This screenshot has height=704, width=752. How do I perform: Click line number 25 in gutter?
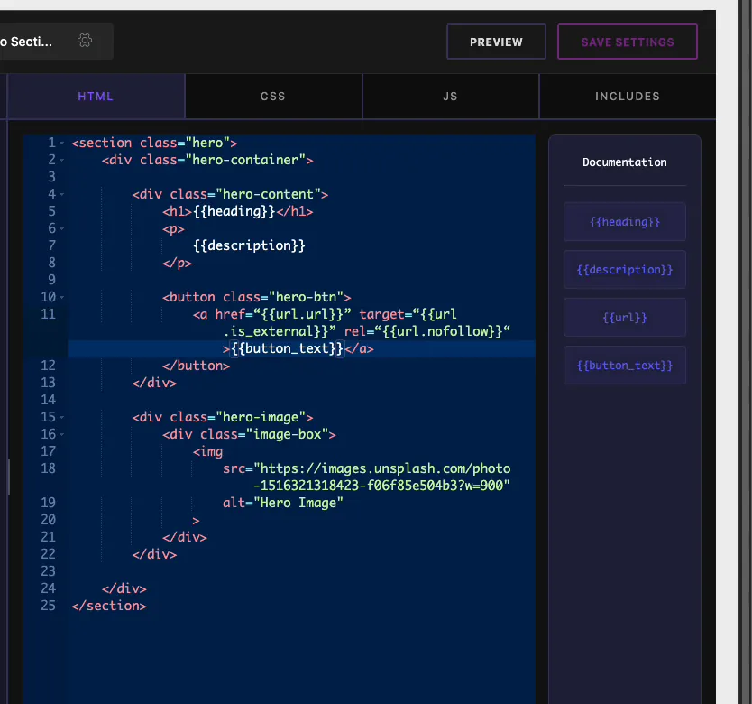point(48,606)
